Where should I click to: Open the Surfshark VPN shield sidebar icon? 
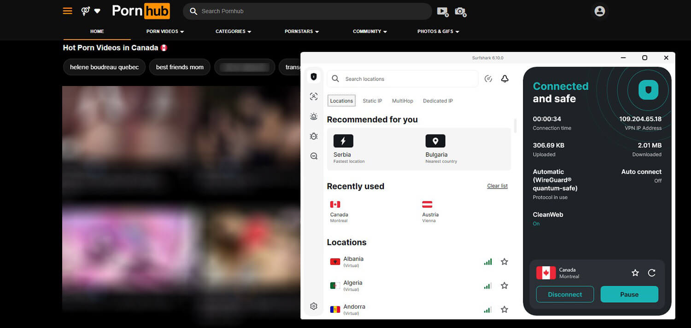click(314, 77)
